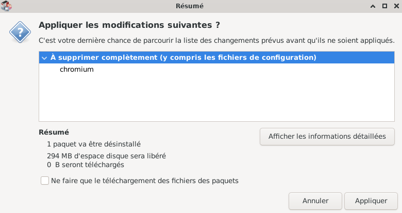Click the 'Résumé' window title text
This screenshot has width=402, height=213.
tap(190, 6)
